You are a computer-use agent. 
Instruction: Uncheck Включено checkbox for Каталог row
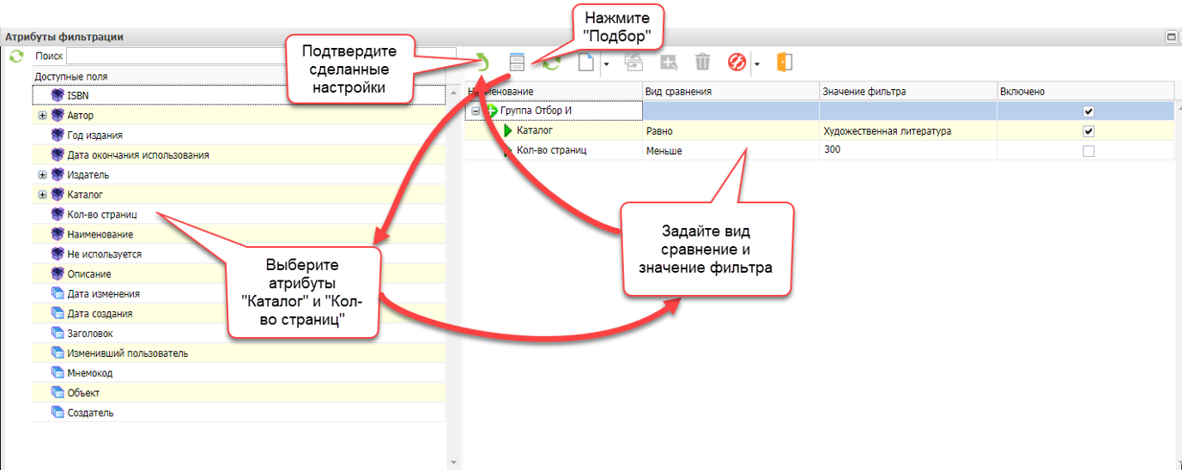coord(1088,131)
